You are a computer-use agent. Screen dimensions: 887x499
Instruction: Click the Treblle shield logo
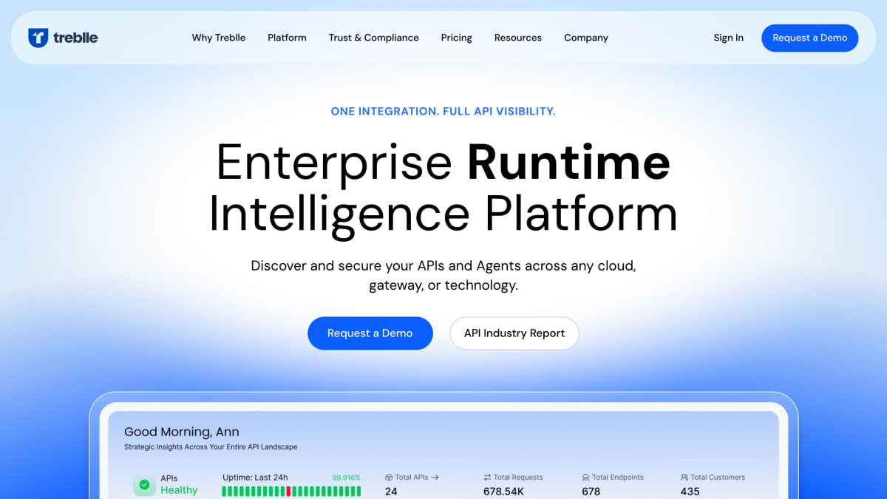tap(38, 38)
